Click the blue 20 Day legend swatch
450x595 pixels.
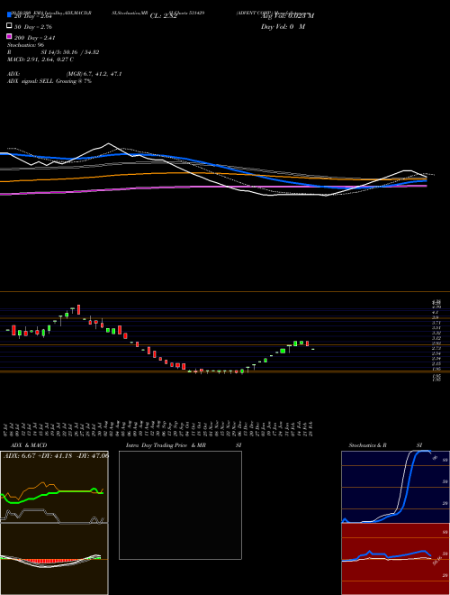[9, 14]
